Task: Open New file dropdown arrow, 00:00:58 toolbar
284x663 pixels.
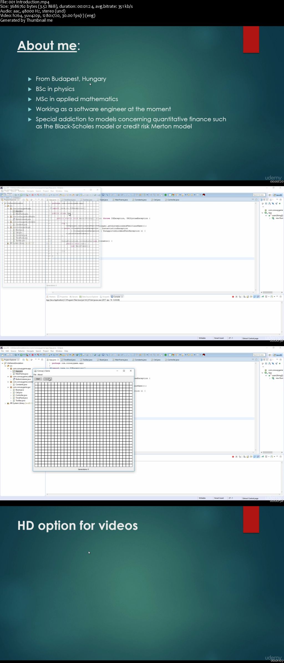Action: [x=5, y=355]
